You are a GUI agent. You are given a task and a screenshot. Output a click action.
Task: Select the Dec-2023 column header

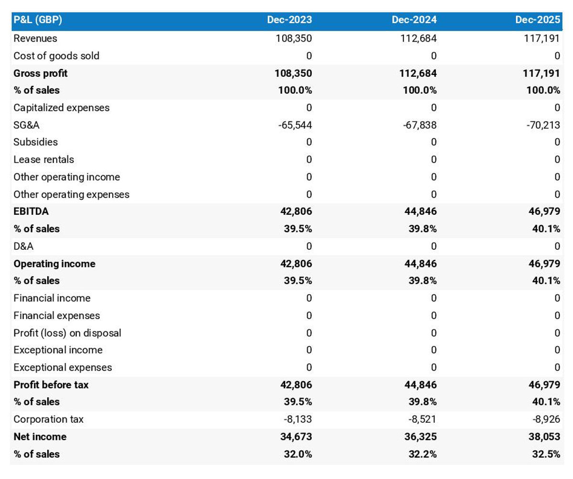click(x=289, y=20)
